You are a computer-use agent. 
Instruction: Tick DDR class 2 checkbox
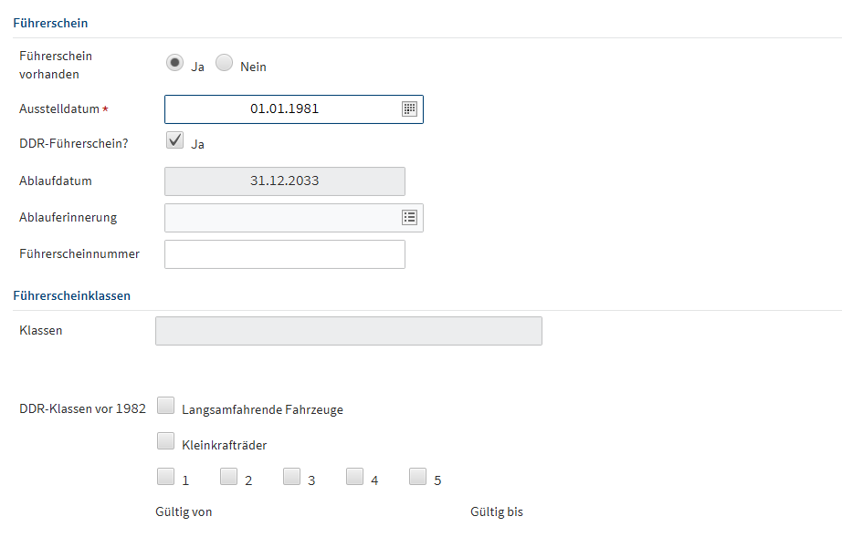coord(228,476)
